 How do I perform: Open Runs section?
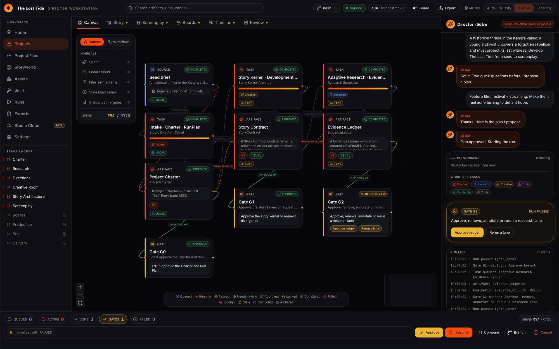click(36, 102)
